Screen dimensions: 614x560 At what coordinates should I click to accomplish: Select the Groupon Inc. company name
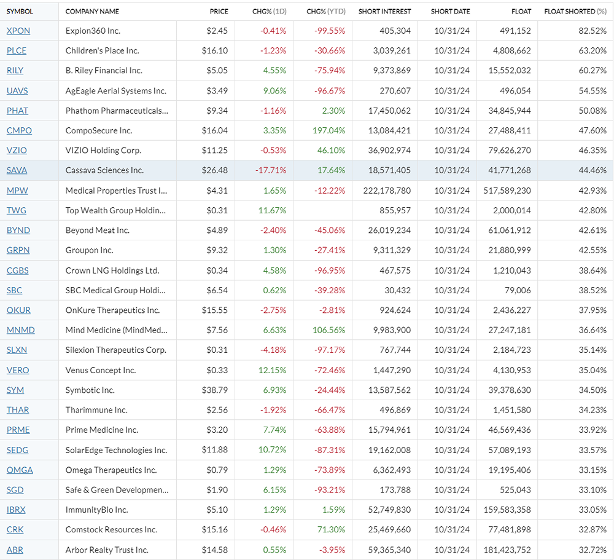[x=89, y=250]
